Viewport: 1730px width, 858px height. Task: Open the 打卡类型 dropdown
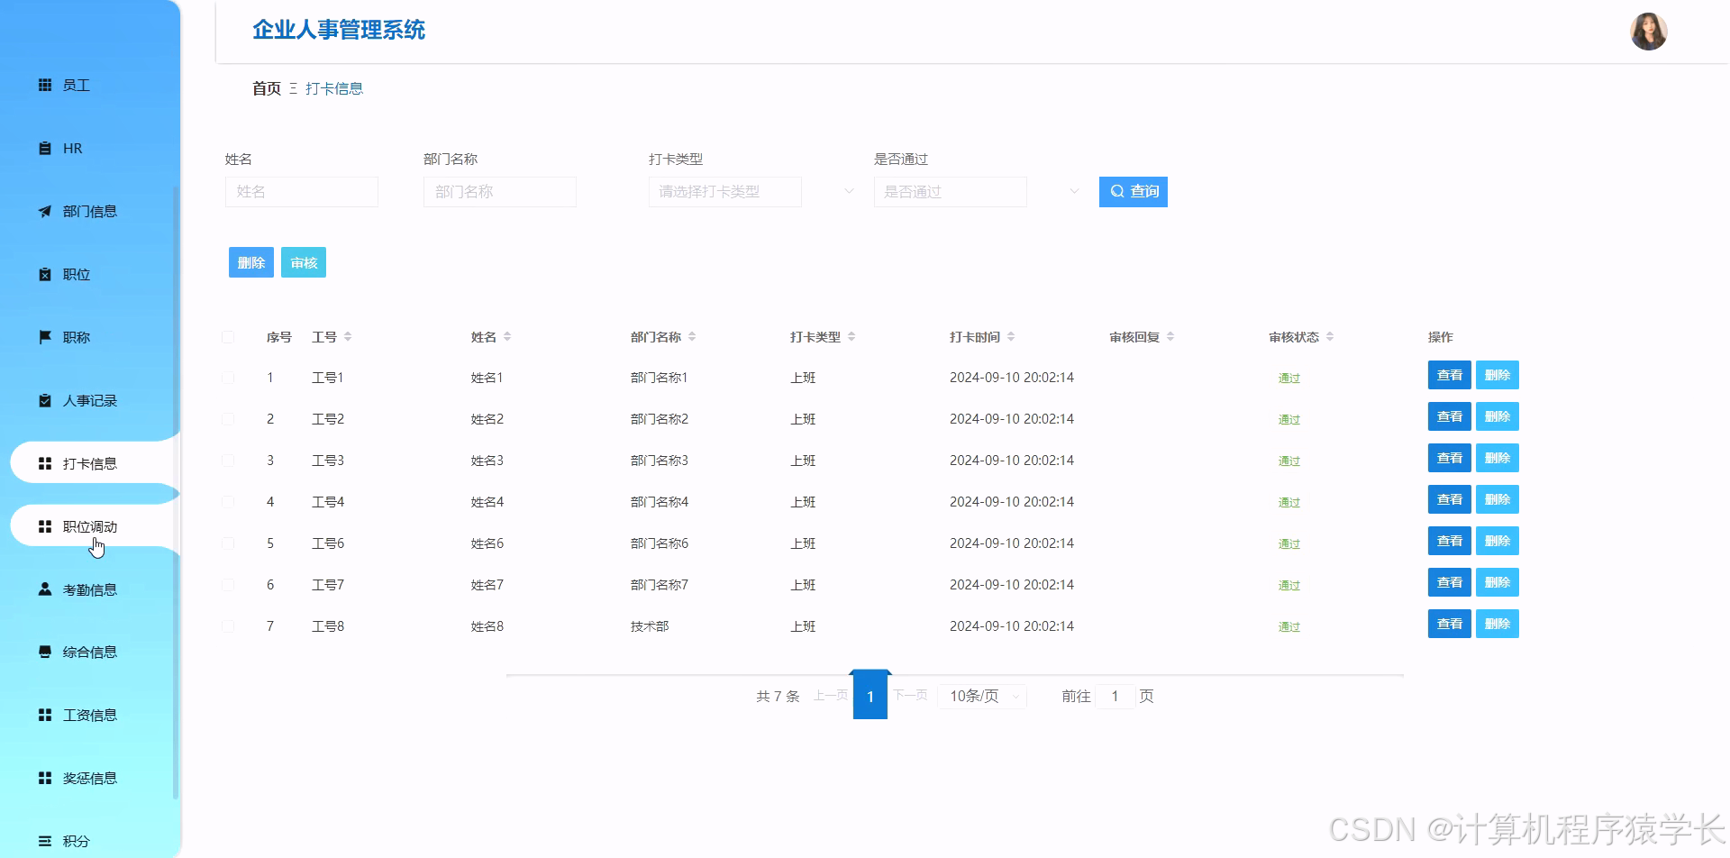pyautogui.click(x=724, y=191)
